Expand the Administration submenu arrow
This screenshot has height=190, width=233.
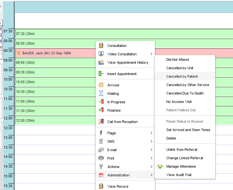pos(151,175)
